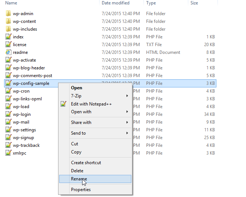
Task: Select the wp-includes folder name
Action: (25, 29)
